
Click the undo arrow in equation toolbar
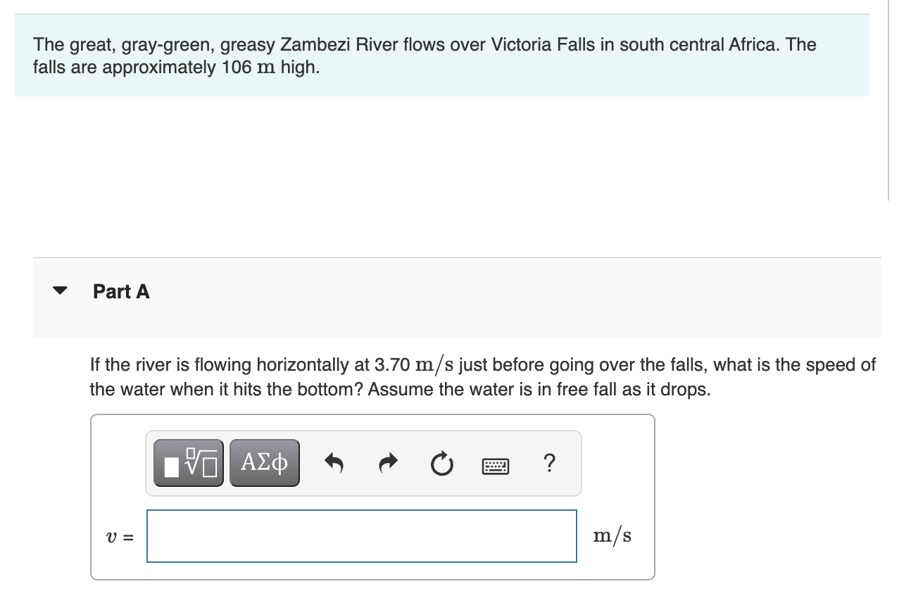(334, 462)
